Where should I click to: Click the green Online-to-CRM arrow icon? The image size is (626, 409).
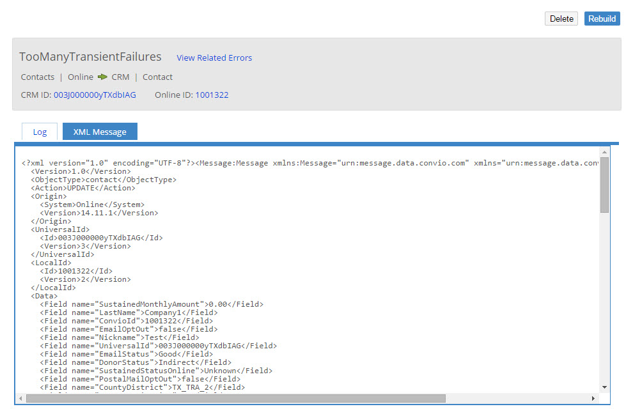click(102, 77)
